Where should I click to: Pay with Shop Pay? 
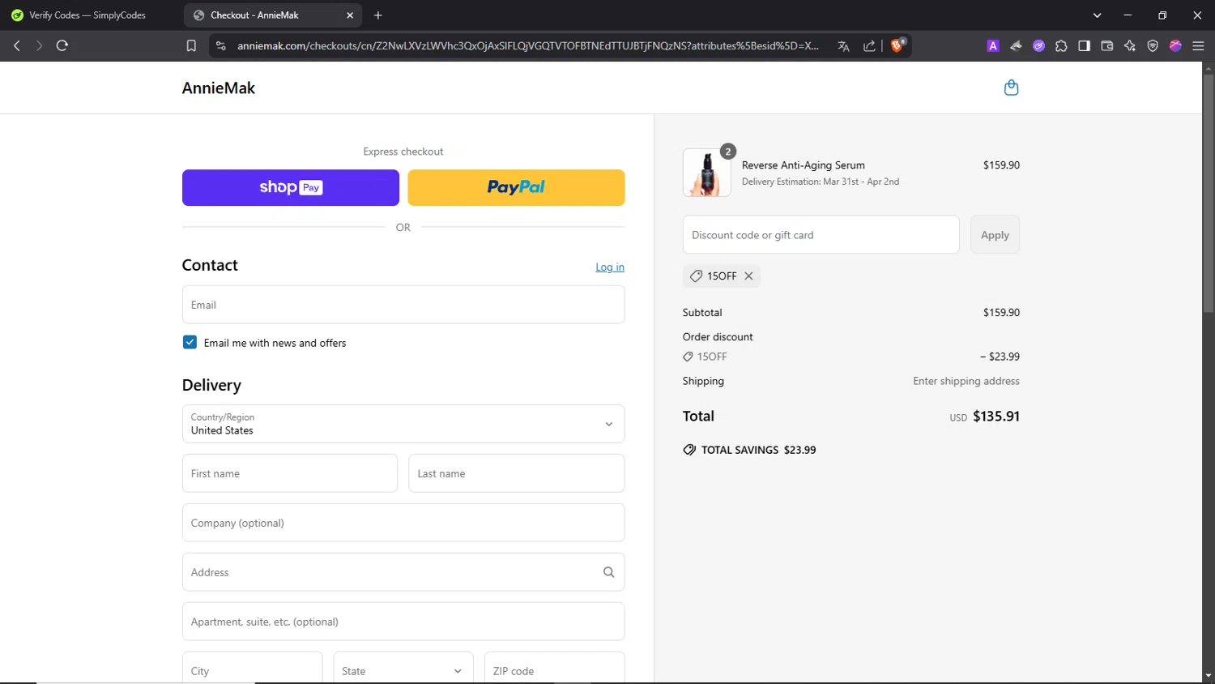point(291,187)
